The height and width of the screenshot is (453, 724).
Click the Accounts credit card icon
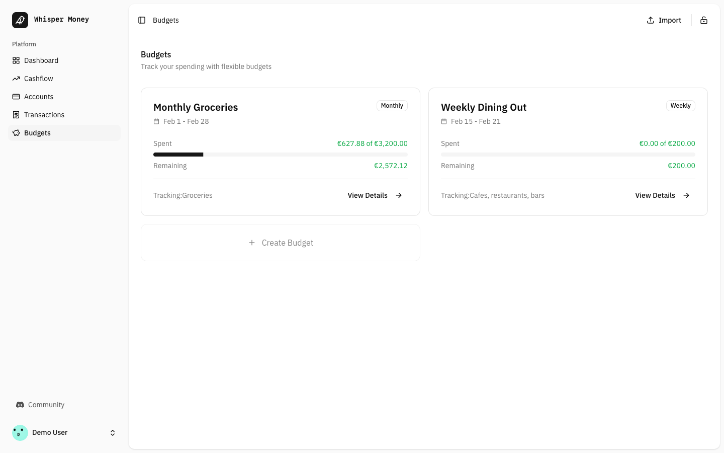pos(16,97)
